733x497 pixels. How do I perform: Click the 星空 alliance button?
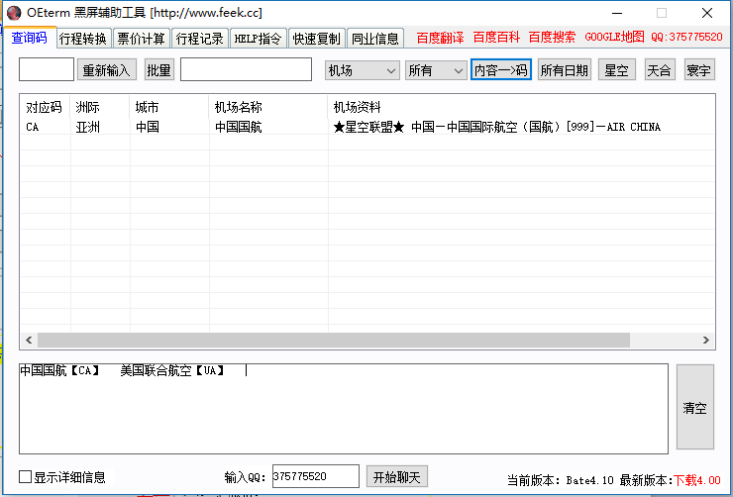pyautogui.click(x=616, y=69)
